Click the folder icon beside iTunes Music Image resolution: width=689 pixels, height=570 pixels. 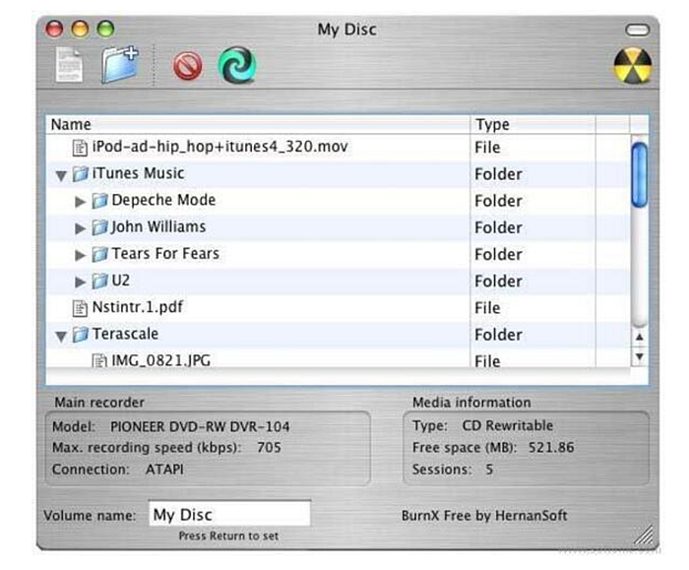80,174
